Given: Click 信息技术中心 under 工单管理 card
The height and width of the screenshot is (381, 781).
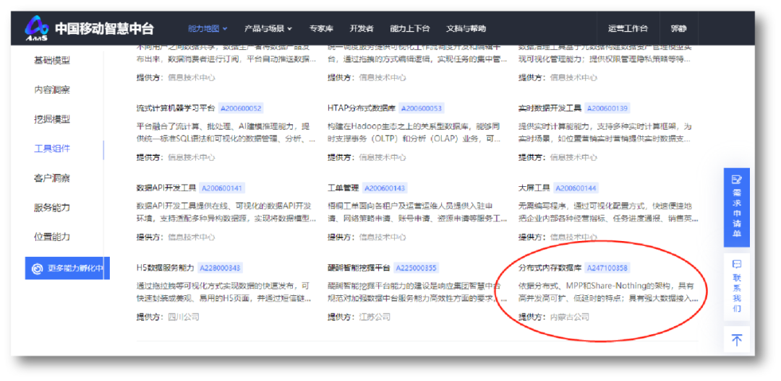Looking at the screenshot, I should [x=383, y=237].
